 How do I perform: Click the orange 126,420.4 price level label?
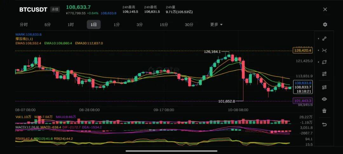tap(303, 50)
